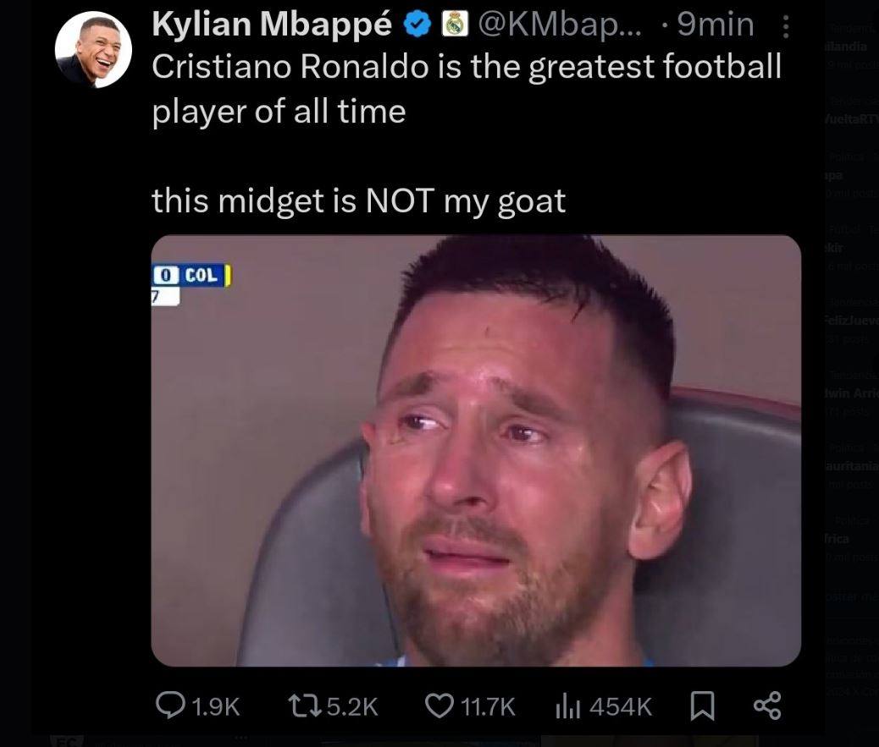The height and width of the screenshot is (747, 879).
Task: Select the Mauritania trending topic
Action: 851,466
